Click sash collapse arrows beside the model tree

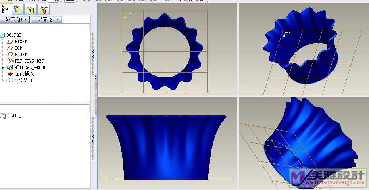point(93,54)
